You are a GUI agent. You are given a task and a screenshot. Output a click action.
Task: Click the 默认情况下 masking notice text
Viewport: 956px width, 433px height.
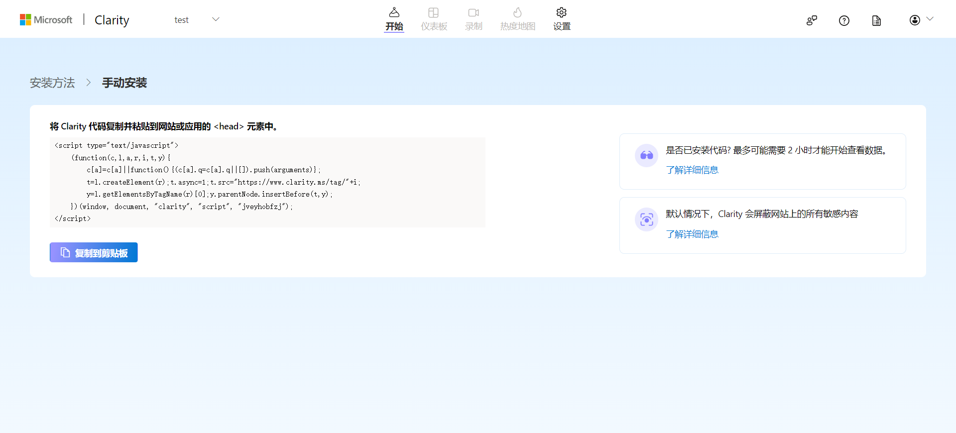pyautogui.click(x=762, y=214)
